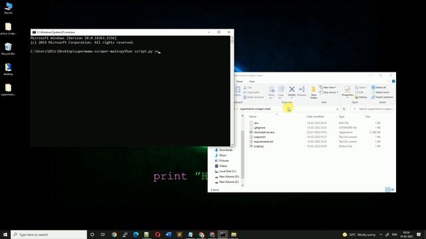
Task: Click Paste shortcut in the ribbon
Action: click(254, 98)
